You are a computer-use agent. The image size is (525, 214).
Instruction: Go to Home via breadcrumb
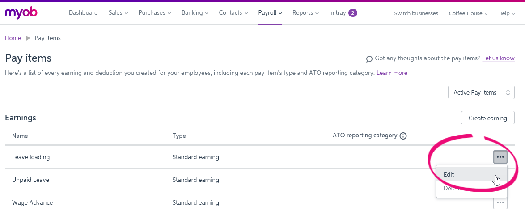[13, 38]
